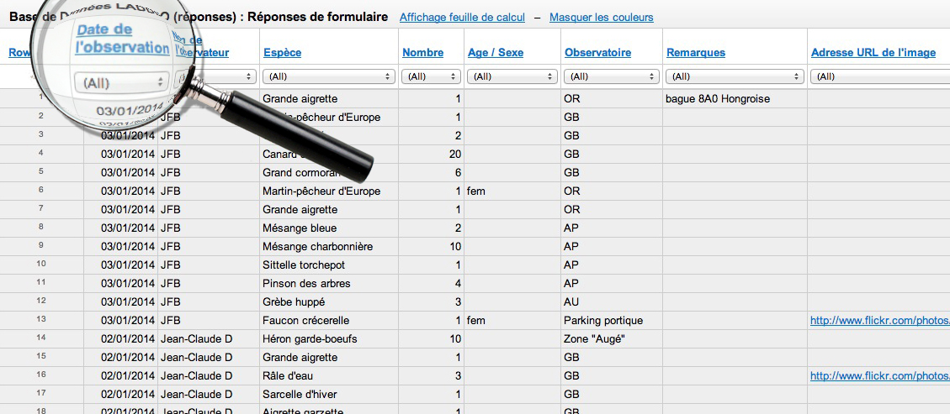The image size is (950, 414).
Task: Select the bague 8A0 Hongroise remark cell
Action: (718, 98)
